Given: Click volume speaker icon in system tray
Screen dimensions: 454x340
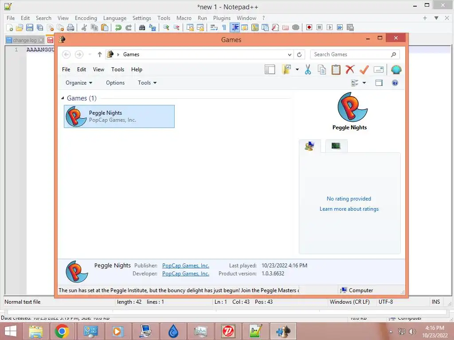Looking at the screenshot, I should tap(412, 331).
